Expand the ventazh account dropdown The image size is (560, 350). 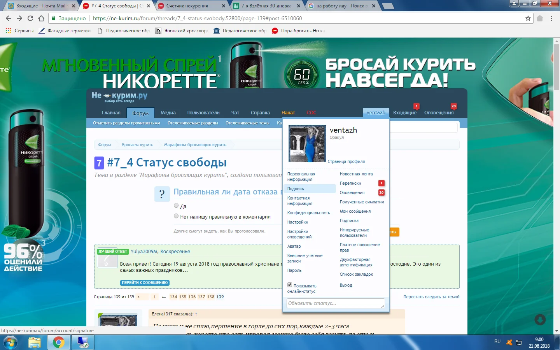(376, 112)
